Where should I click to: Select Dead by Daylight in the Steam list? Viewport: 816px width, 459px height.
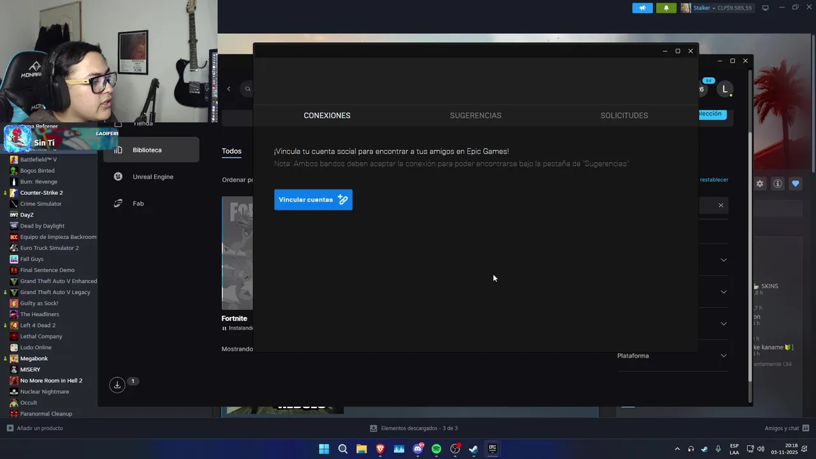click(x=42, y=226)
